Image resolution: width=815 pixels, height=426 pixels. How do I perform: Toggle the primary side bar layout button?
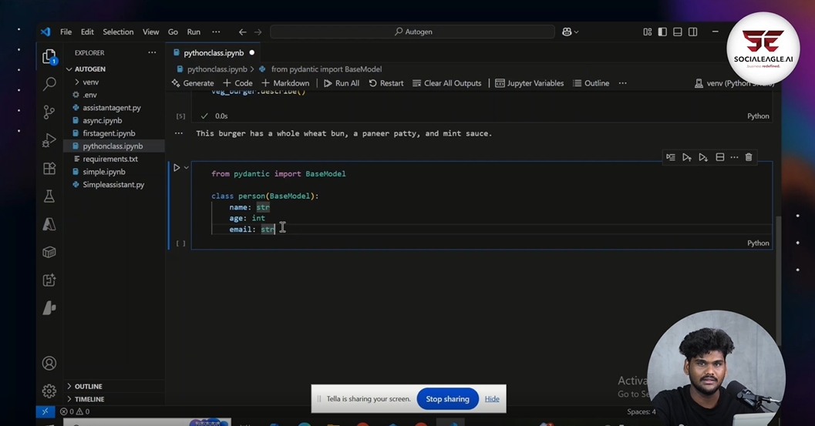662,32
